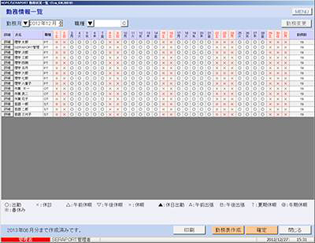The image size is (315, 243).
Task: Click the C clear icon beside 職種 field
Action: coord(124,23)
